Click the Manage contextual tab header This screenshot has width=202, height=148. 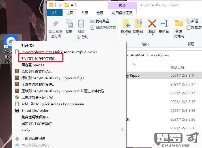click(x=122, y=6)
